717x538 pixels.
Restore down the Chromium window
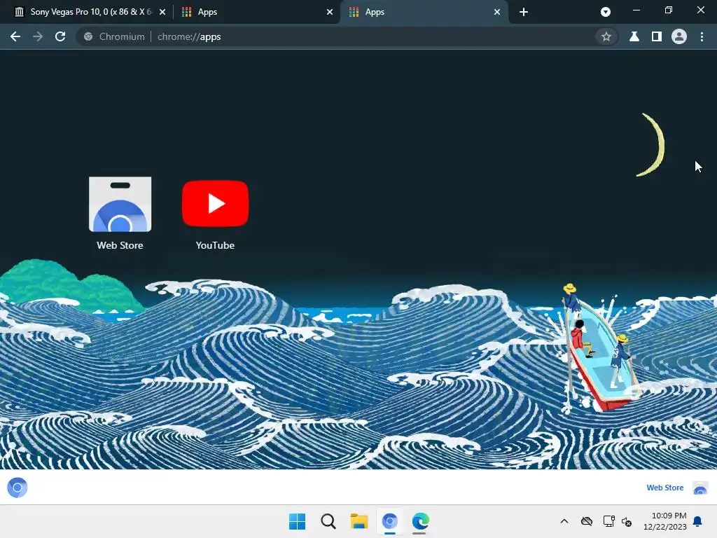(x=669, y=10)
